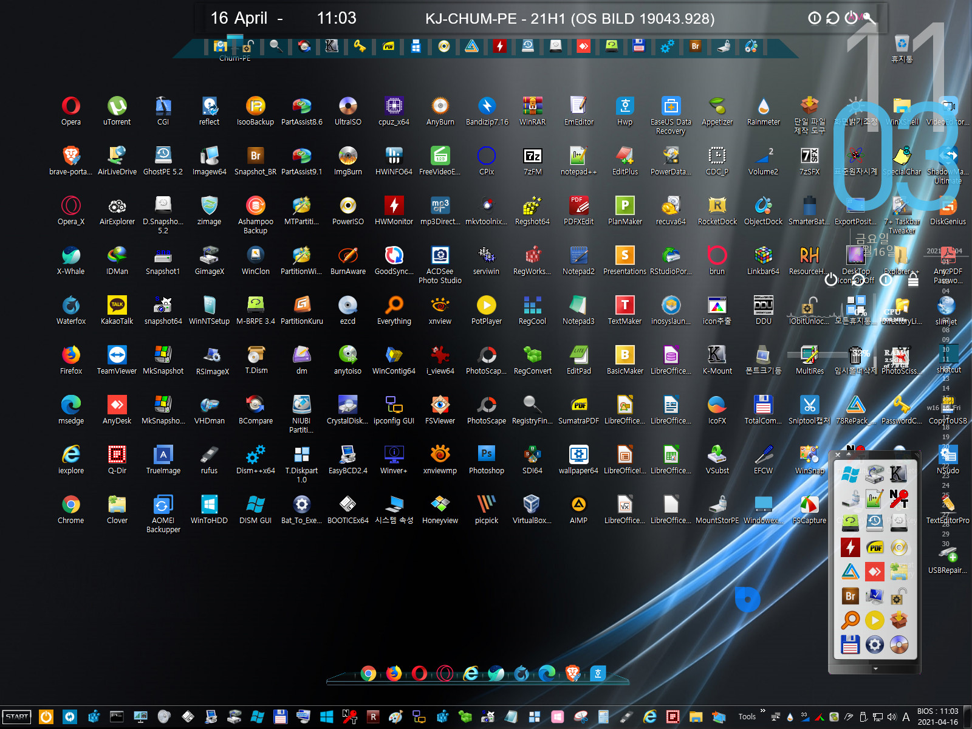
Task: Launch the Photoshop desktop icon
Action: click(x=487, y=459)
